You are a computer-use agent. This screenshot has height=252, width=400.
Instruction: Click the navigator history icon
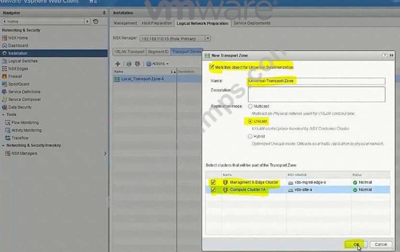pos(96,21)
